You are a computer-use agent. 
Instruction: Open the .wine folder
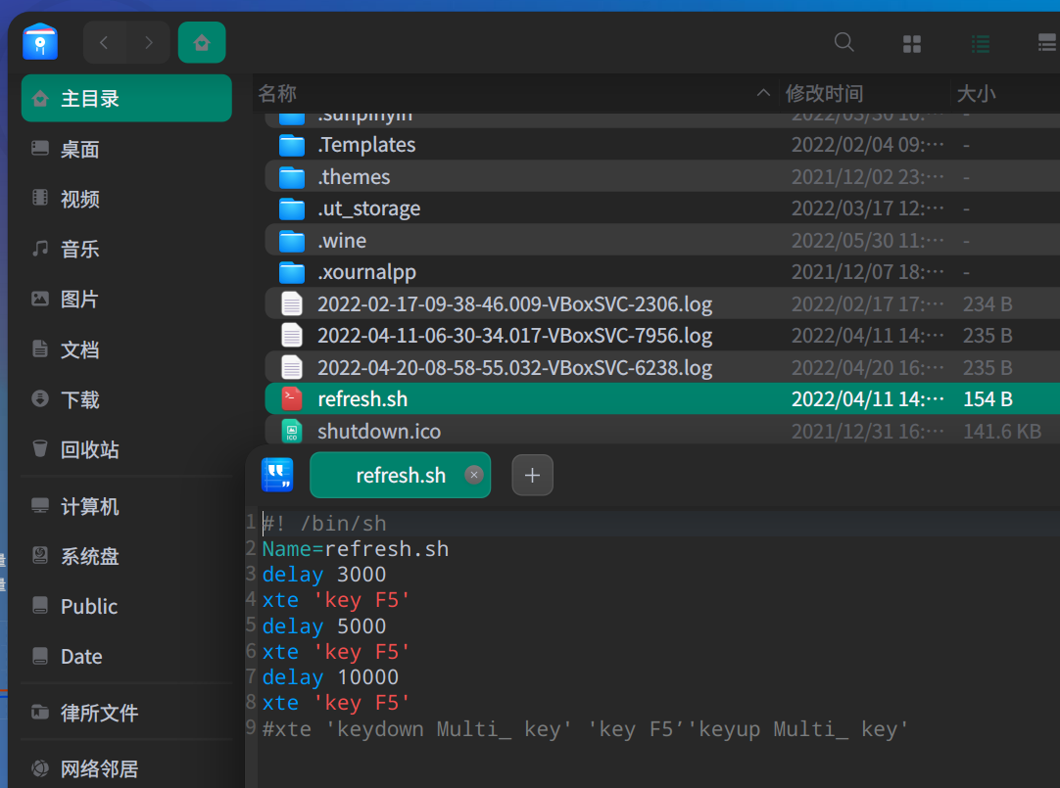point(342,241)
